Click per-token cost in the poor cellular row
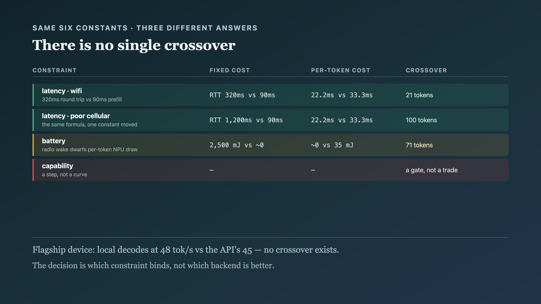The height and width of the screenshot is (304, 541). pos(342,120)
